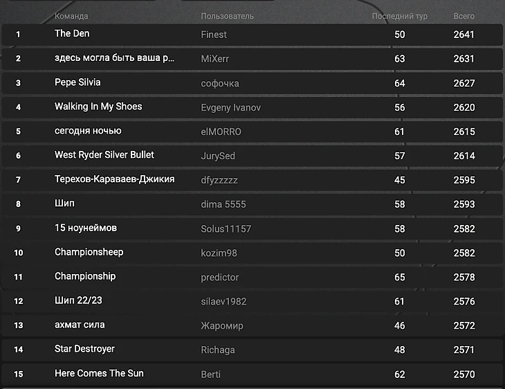
Task: Sort by Последний тур column header
Action: (400, 16)
